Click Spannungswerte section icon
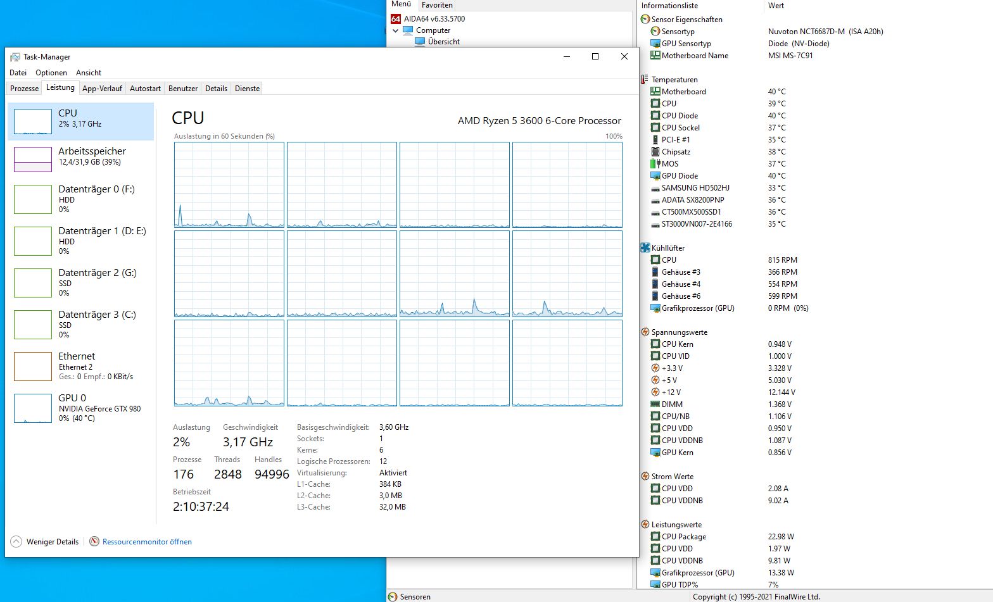The image size is (993, 602). point(645,332)
